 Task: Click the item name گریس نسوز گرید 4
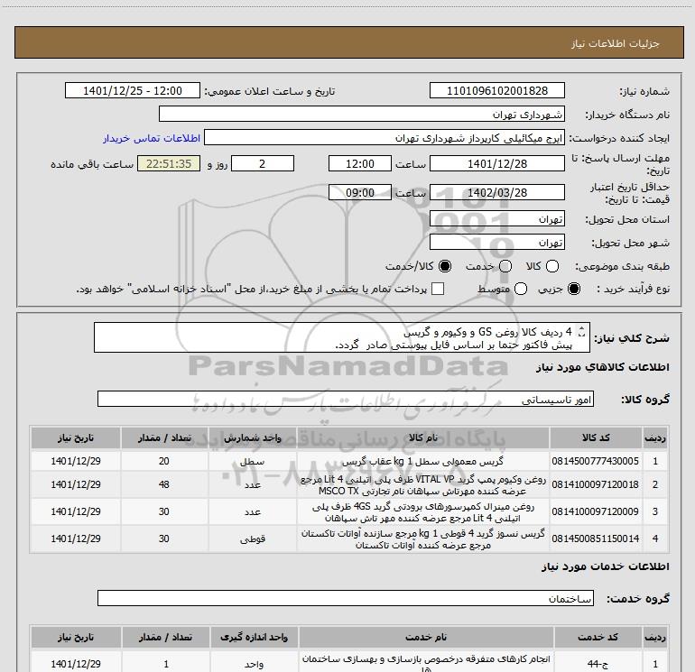[422, 539]
